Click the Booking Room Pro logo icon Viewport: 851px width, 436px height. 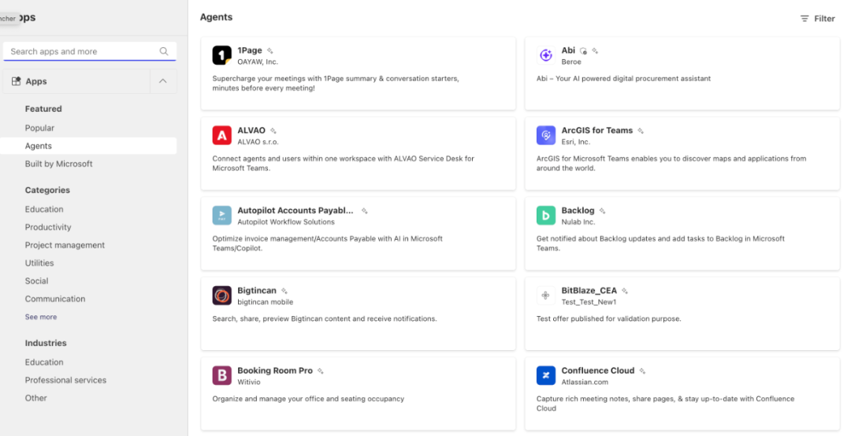[221, 376]
